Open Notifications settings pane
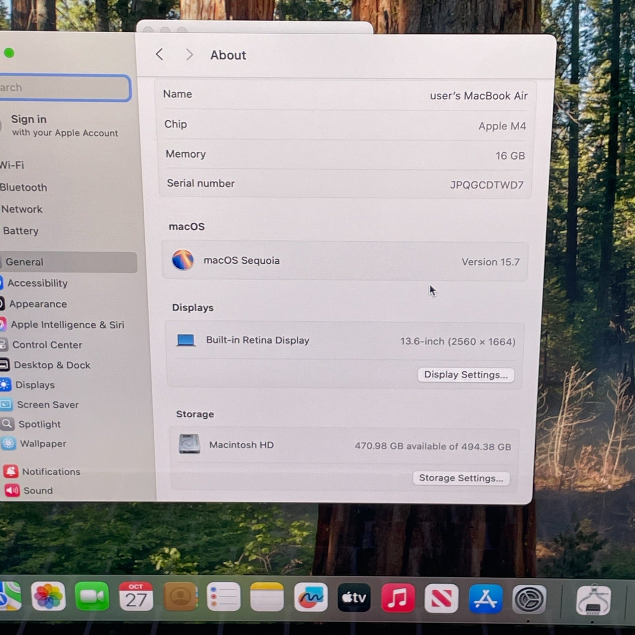This screenshot has width=635, height=635. click(x=51, y=472)
